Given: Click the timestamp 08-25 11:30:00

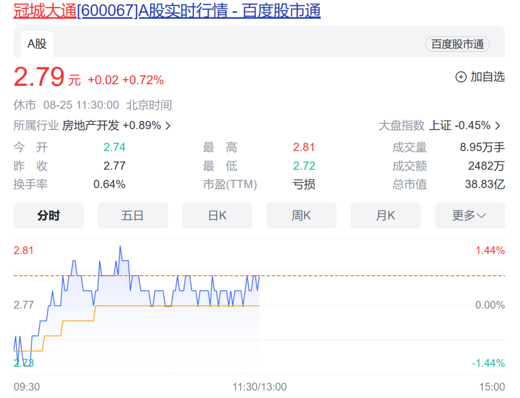Looking at the screenshot, I should point(81,105).
